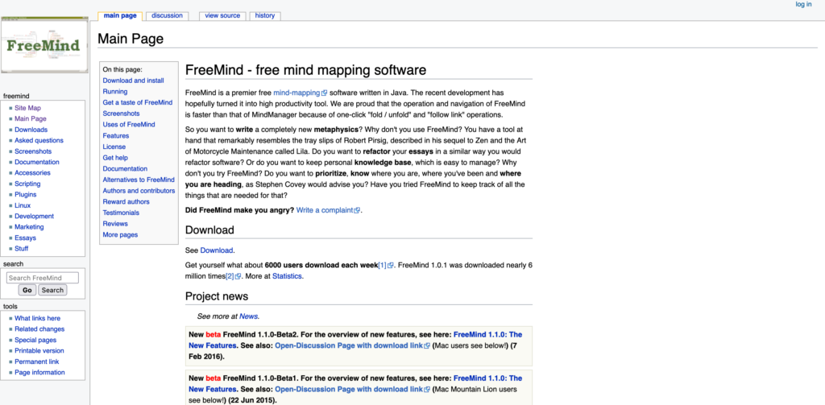Image resolution: width=825 pixels, height=405 pixels.
Task: Jump to Testimonials in contents
Action: [x=121, y=213]
